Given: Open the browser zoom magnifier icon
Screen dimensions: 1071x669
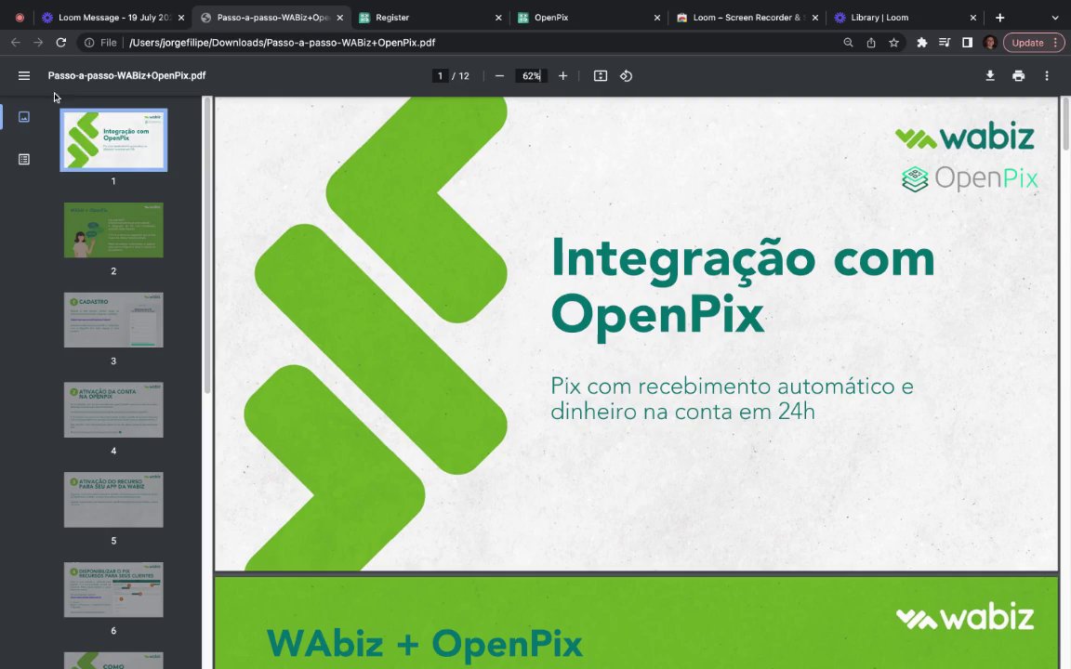Looking at the screenshot, I should [848, 43].
